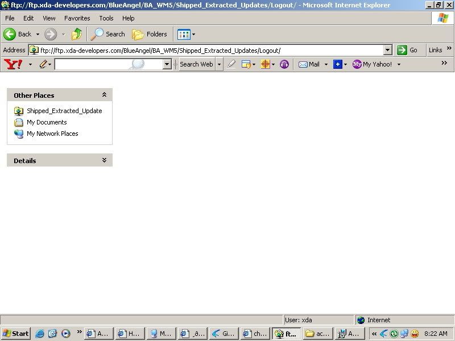The width and height of the screenshot is (455, 341).
Task: Click the Yahoo! logo in toolbar
Action: 13,64
